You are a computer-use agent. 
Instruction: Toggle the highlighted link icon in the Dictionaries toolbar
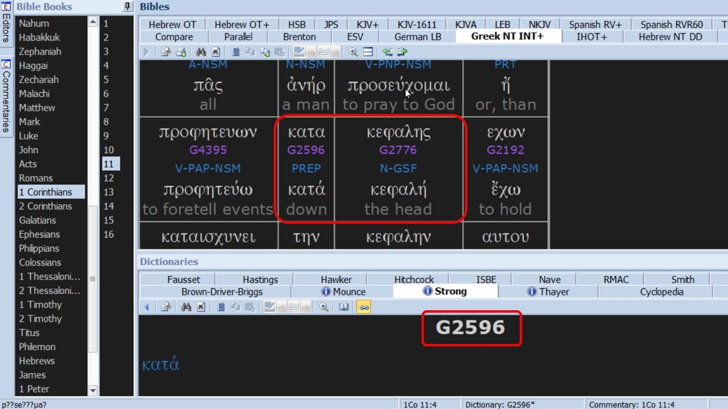point(364,307)
